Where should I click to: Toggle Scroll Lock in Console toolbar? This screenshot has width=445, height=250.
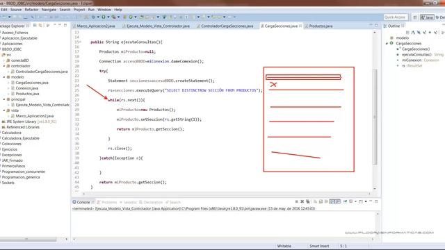point(321,201)
